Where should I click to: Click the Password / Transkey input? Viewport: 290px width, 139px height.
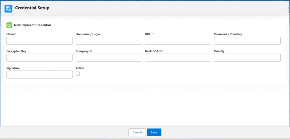(247, 41)
